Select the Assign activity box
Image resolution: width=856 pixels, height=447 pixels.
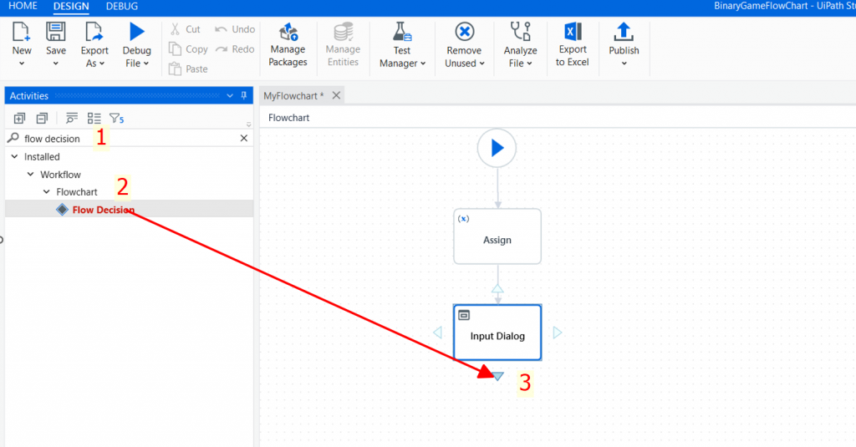tap(497, 236)
